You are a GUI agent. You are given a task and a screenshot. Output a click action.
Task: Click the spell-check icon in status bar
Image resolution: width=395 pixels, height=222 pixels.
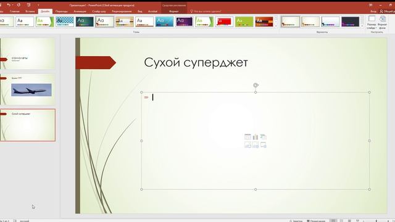pyautogui.click(x=15, y=221)
